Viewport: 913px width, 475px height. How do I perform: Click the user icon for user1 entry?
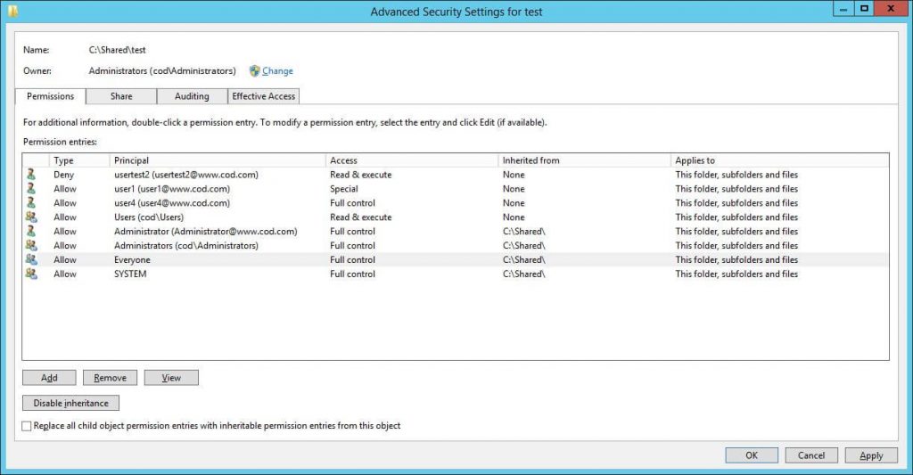(x=31, y=189)
